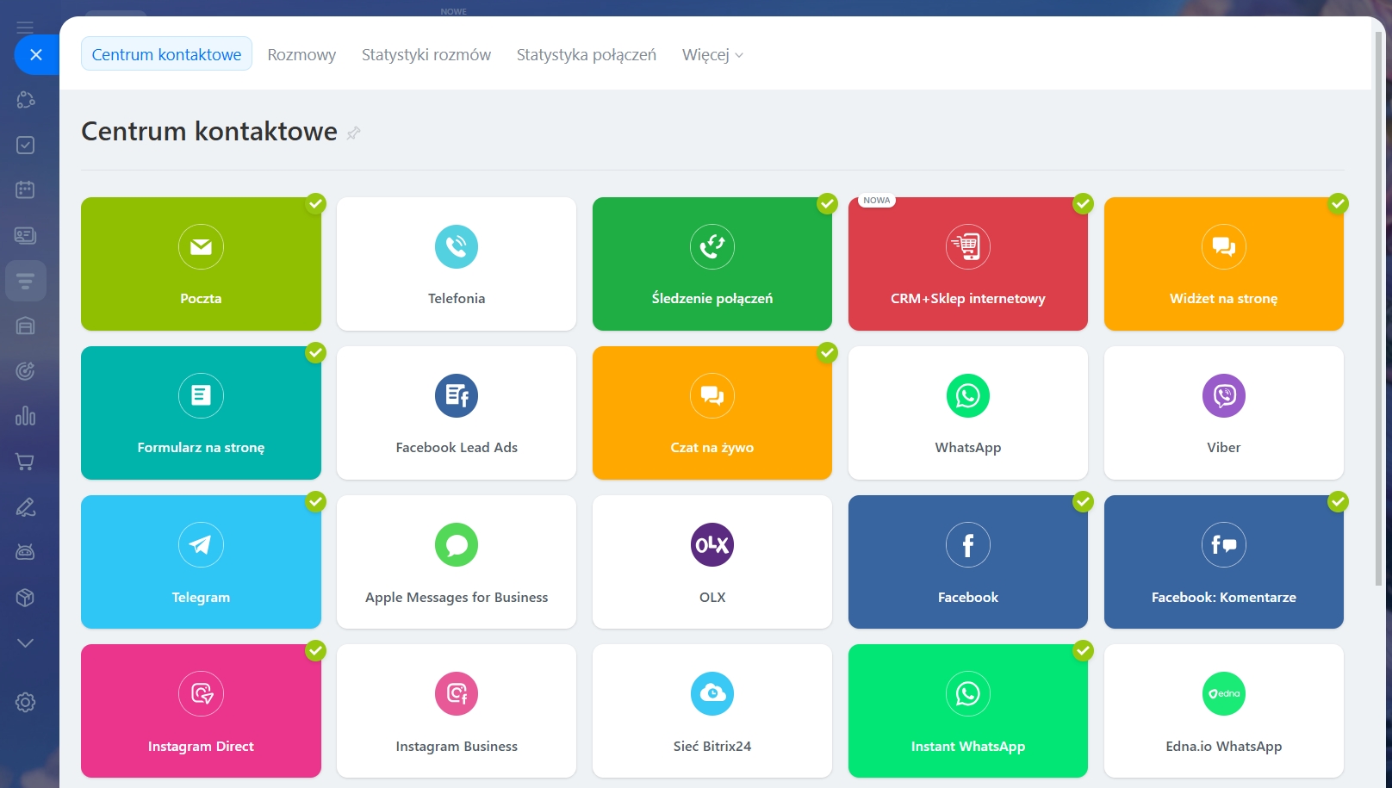Open the OLX channel tile

click(x=712, y=562)
